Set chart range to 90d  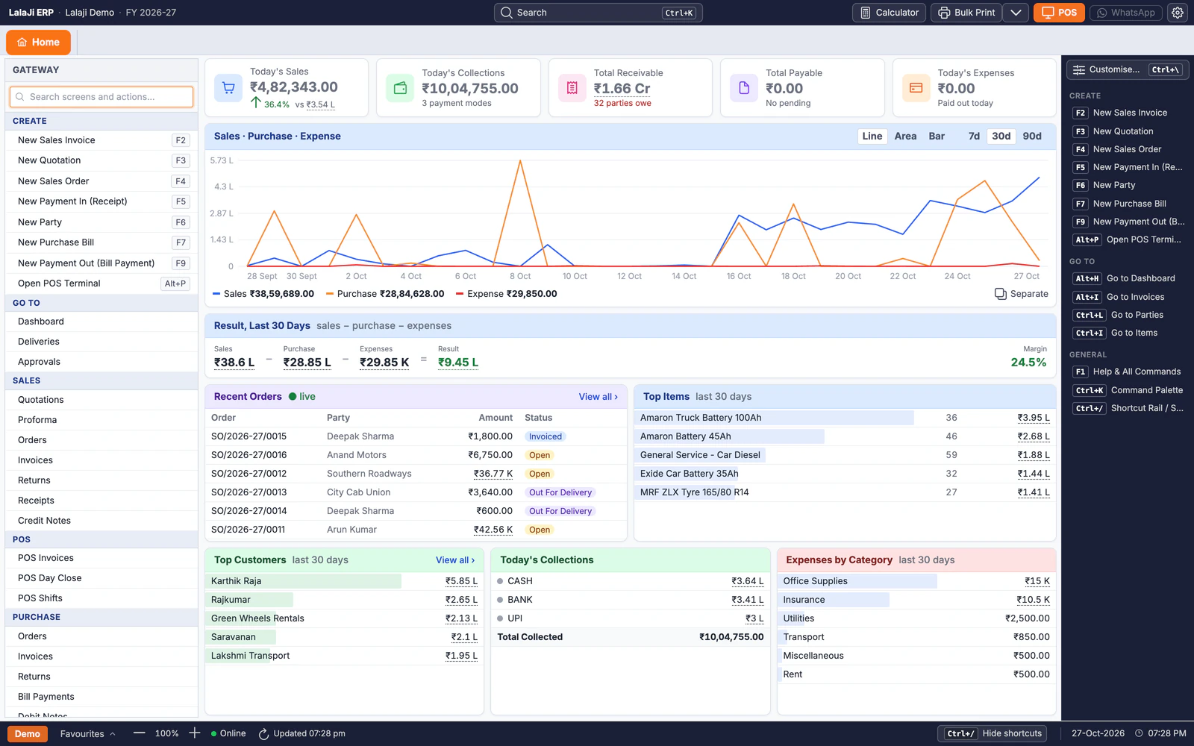pos(1032,137)
